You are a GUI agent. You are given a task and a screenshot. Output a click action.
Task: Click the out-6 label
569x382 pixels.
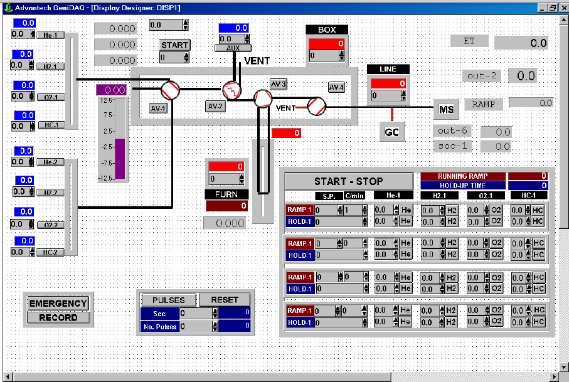click(x=452, y=130)
